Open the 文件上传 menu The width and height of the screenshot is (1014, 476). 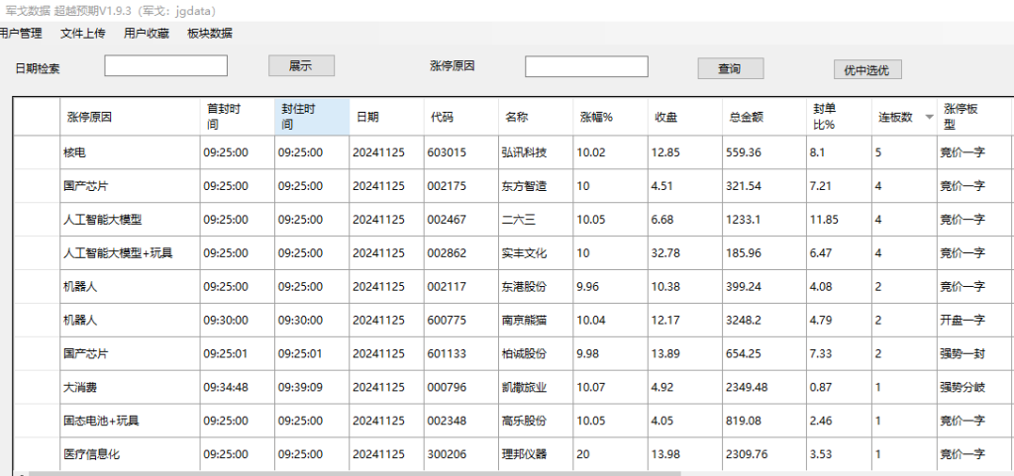point(83,35)
